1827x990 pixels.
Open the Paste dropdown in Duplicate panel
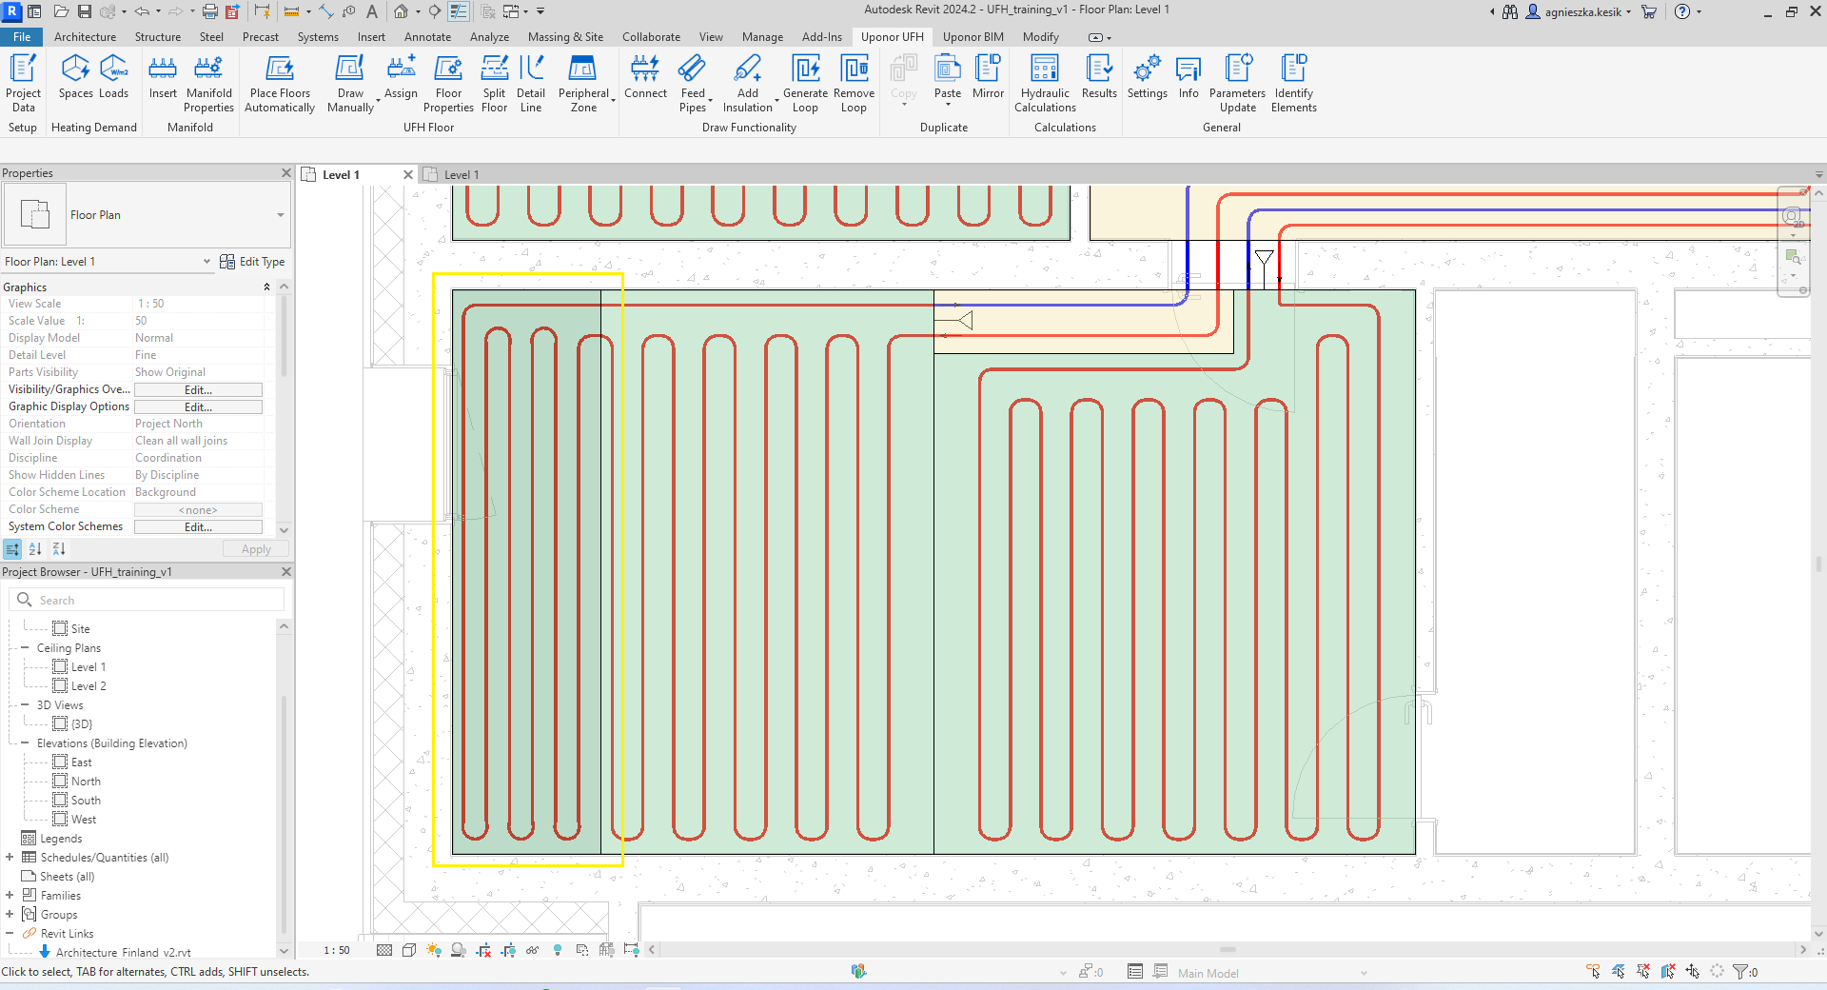point(948,104)
